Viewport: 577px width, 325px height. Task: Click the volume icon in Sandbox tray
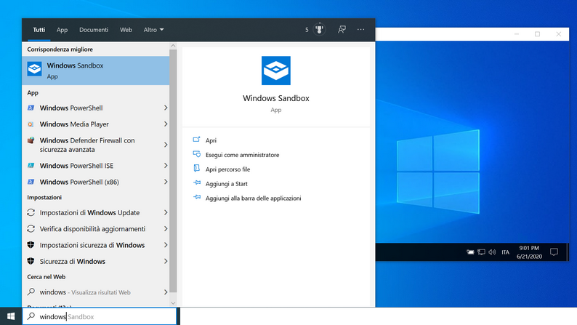492,252
